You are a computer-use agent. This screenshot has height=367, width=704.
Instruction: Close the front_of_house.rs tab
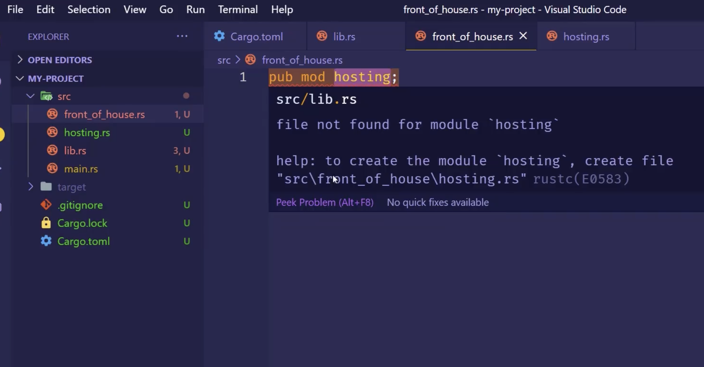coord(523,36)
